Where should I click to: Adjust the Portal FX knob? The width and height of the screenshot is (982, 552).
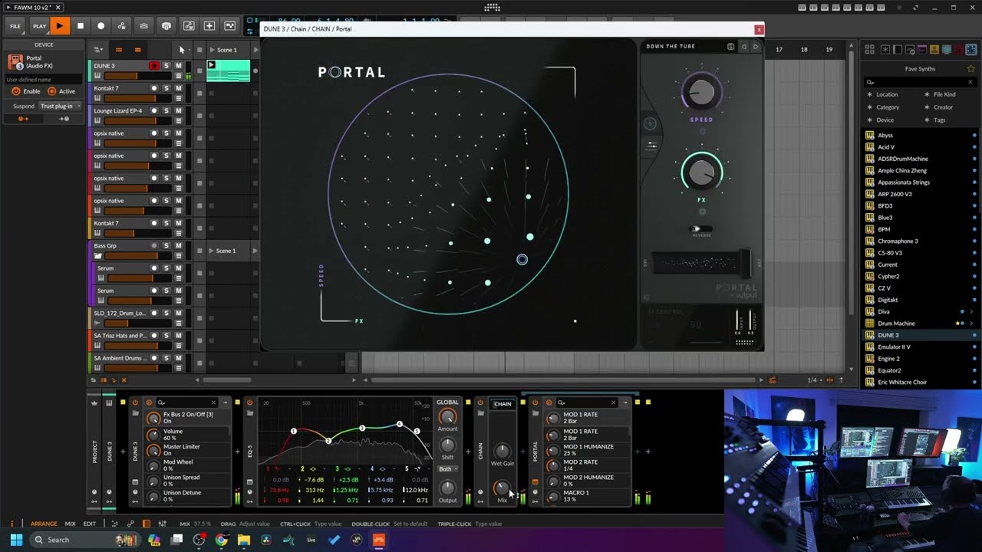pos(701,172)
